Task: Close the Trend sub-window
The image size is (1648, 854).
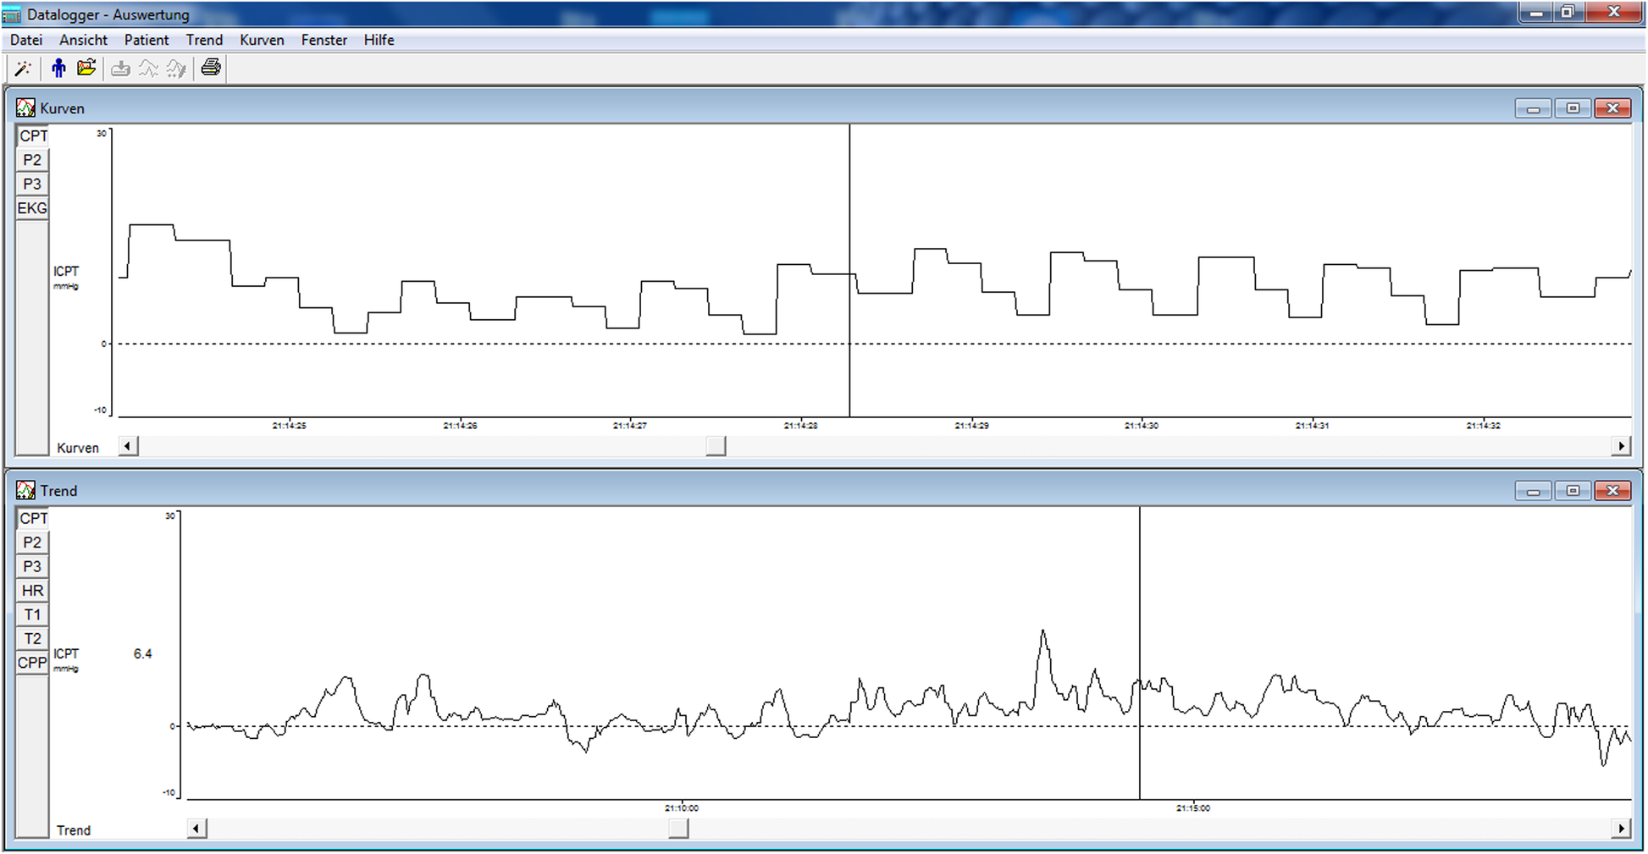Action: (1612, 491)
